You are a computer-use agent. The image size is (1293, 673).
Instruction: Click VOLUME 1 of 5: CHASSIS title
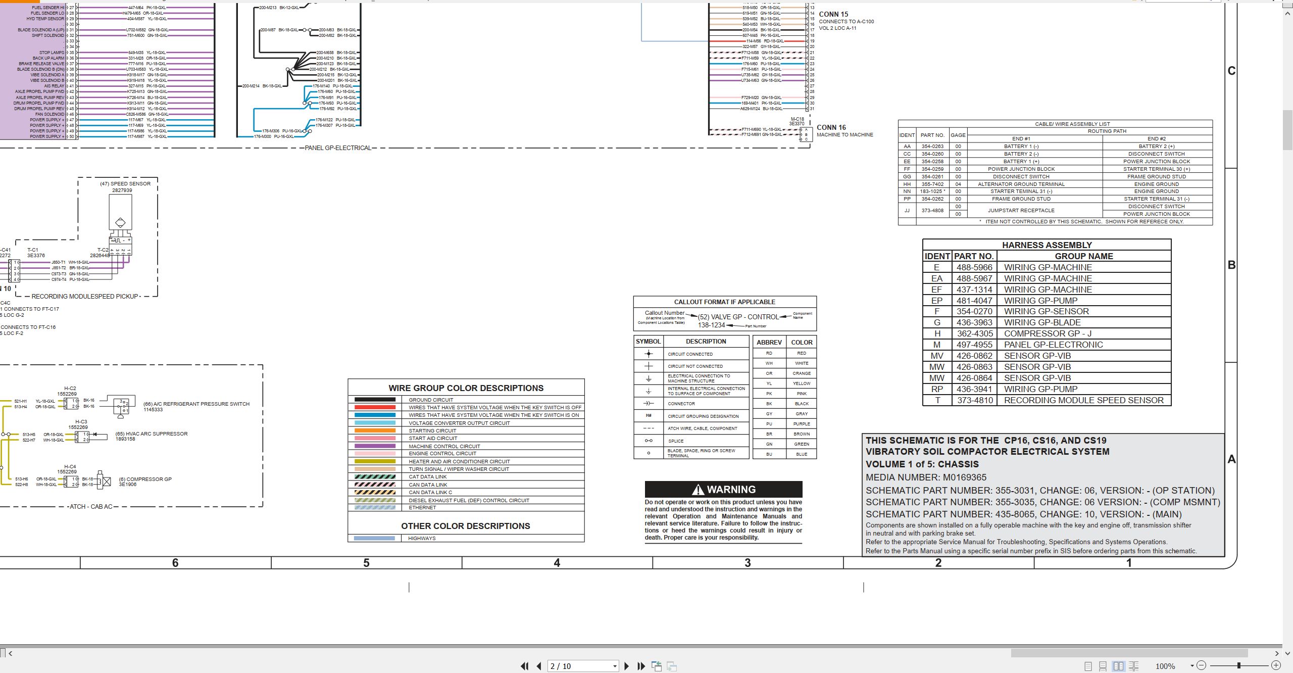(x=922, y=464)
